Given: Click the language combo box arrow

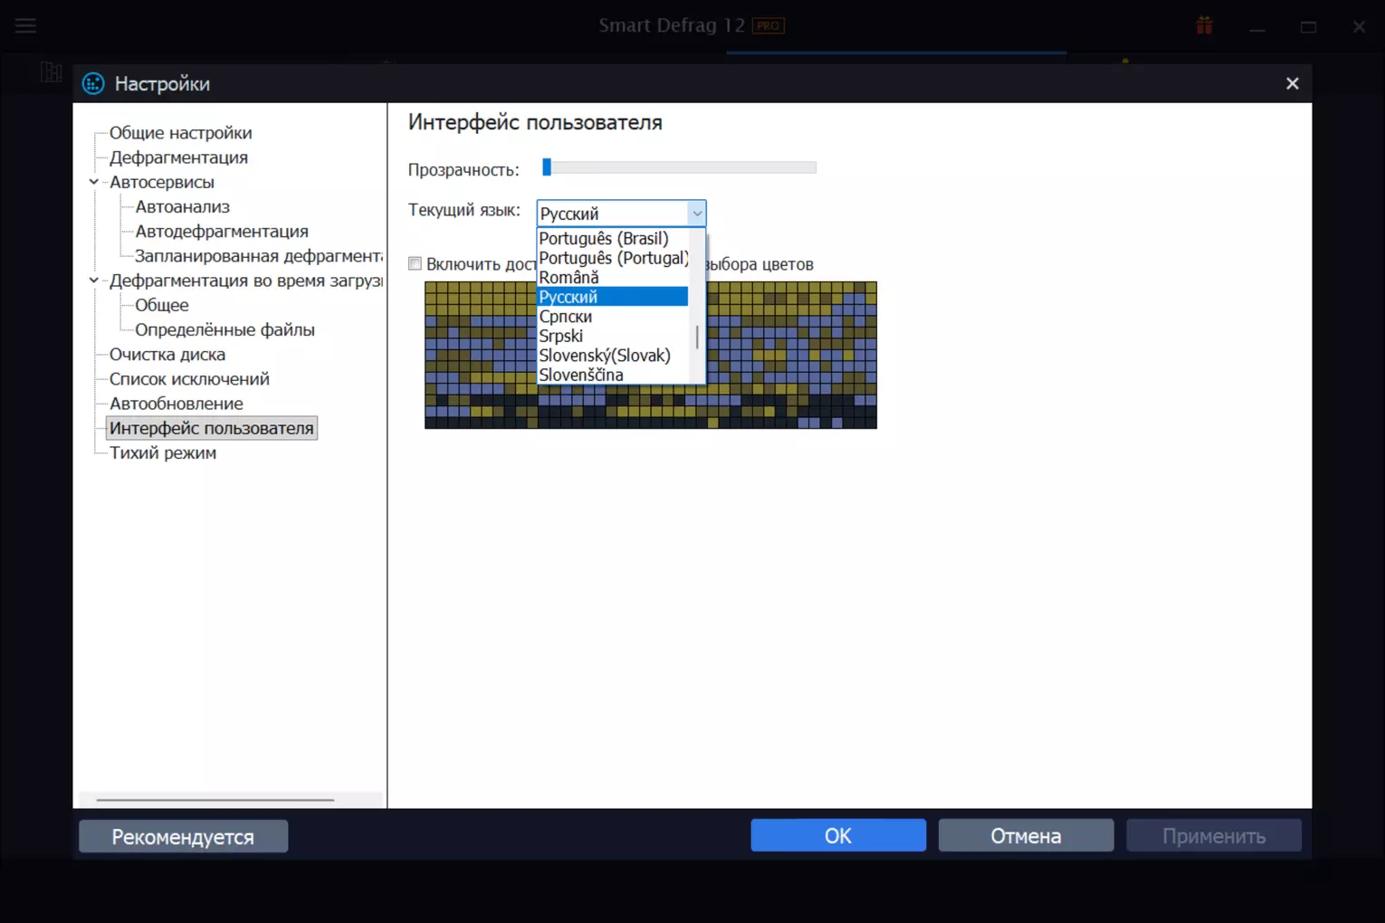Looking at the screenshot, I should tap(696, 214).
